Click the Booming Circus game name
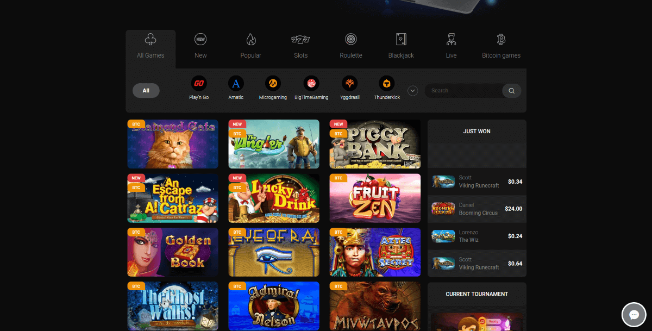 pos(478,213)
